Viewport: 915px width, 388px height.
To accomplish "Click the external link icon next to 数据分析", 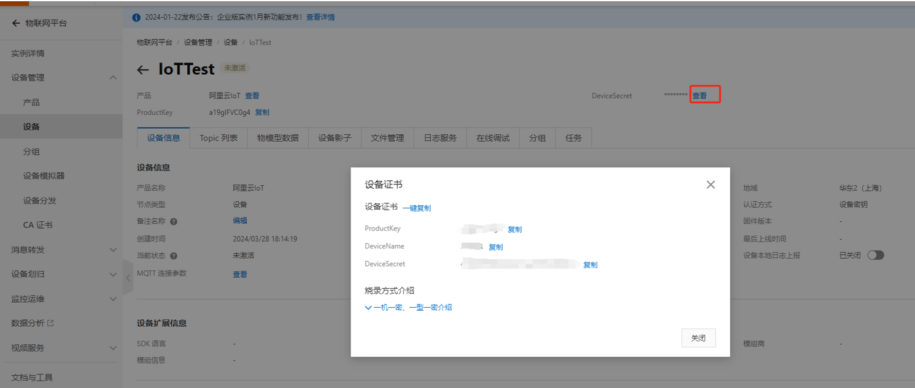I will tap(51, 323).
